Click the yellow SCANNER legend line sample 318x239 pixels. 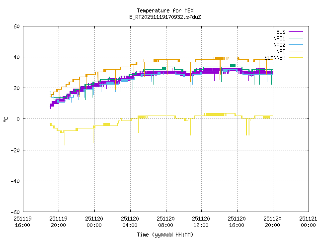[295, 57]
